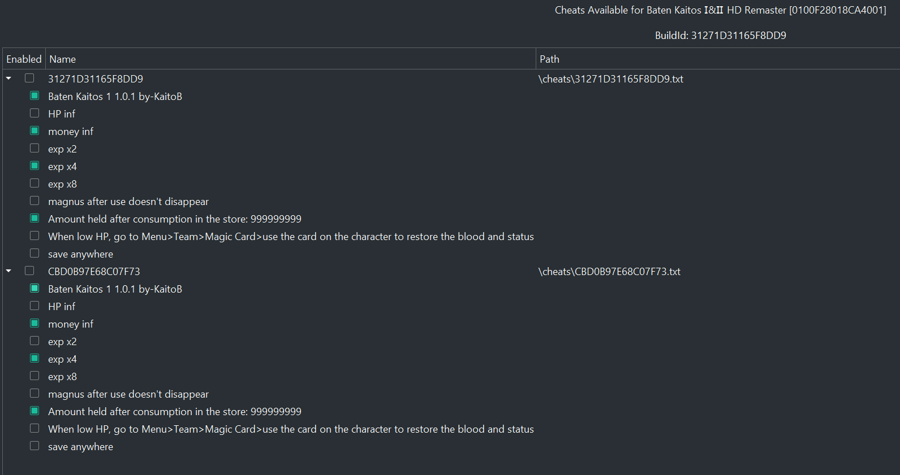Click path '\cheats\31271D31165F8DD9.txt'
This screenshot has width=900, height=475.
pos(611,79)
